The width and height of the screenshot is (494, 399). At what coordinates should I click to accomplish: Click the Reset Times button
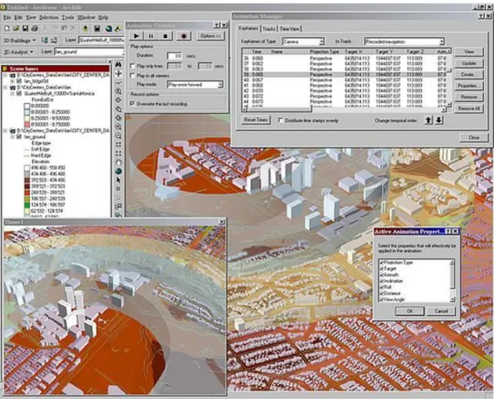256,120
